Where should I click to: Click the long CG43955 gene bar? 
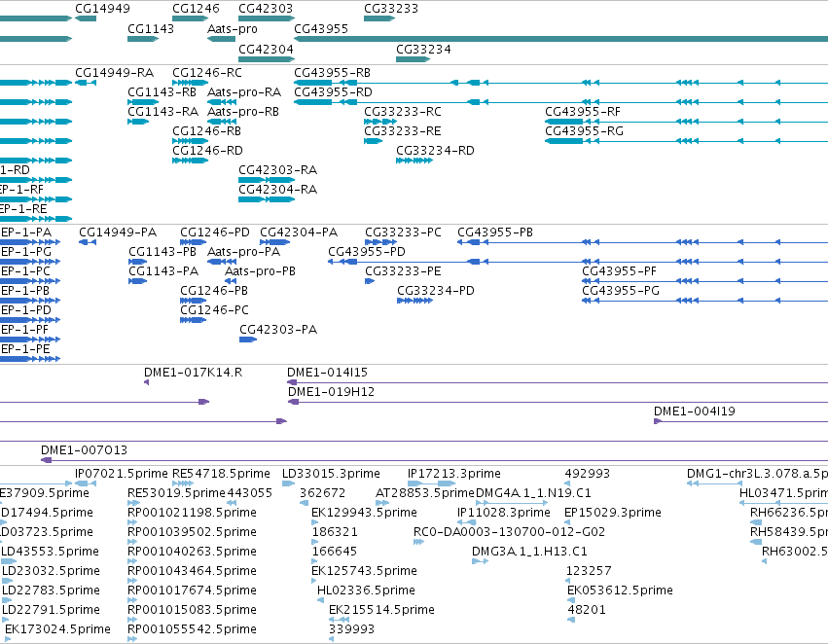tap(560, 39)
